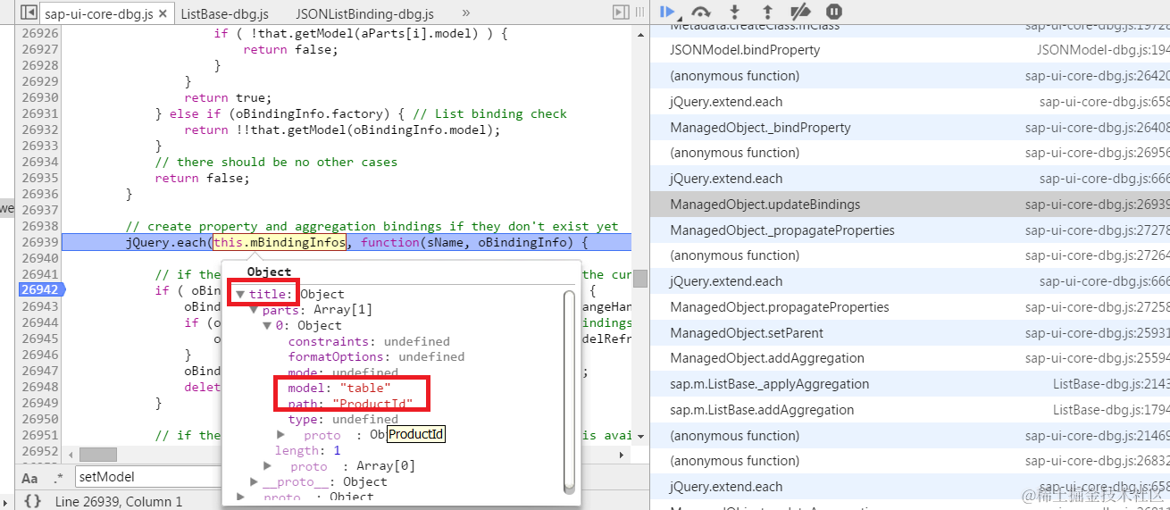Click this.mBindingInfos in line 26939
1170x510 pixels.
point(280,242)
